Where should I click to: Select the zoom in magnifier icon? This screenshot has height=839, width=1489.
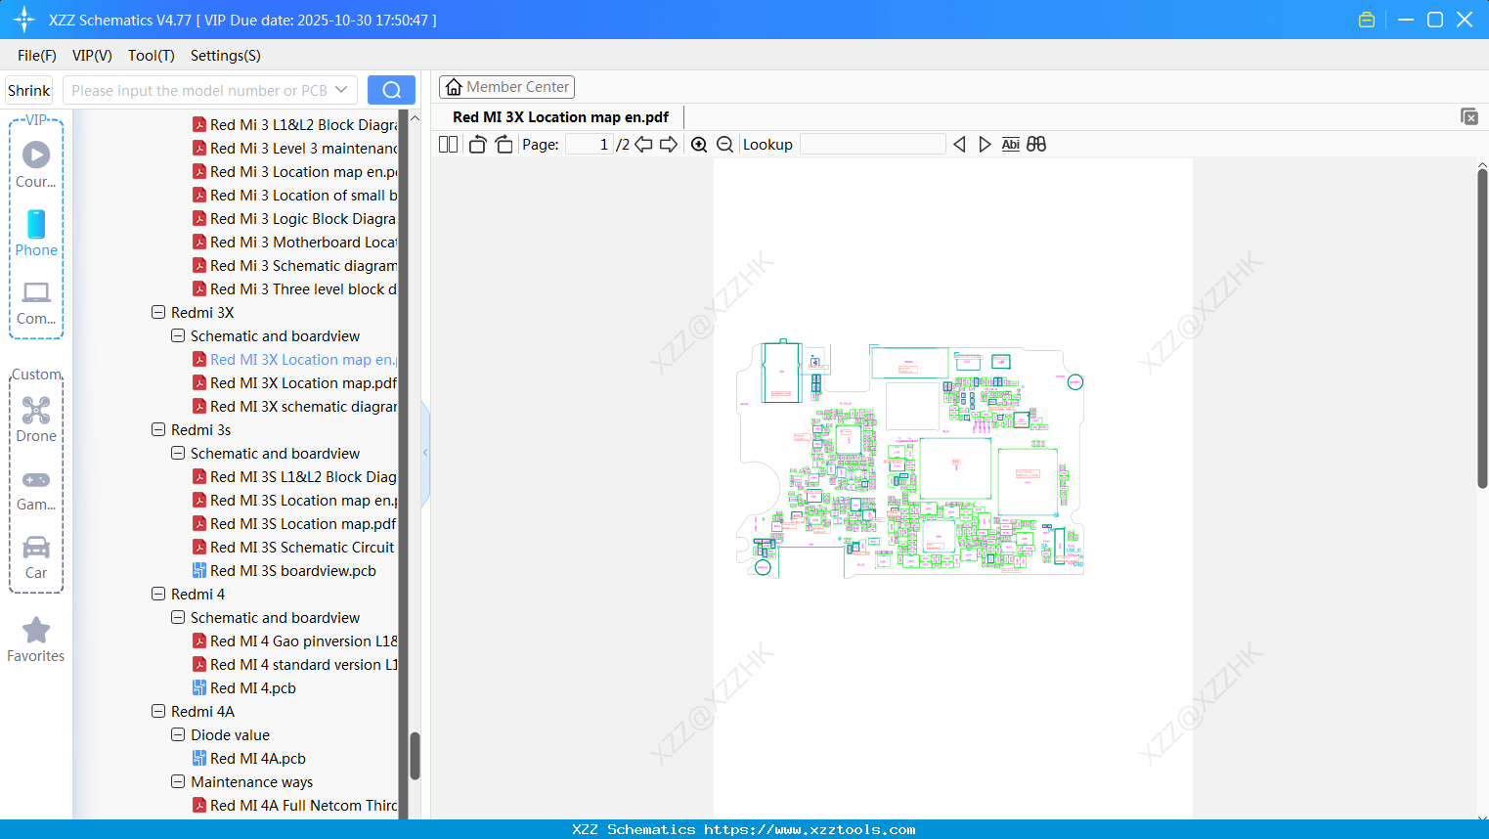(x=699, y=144)
